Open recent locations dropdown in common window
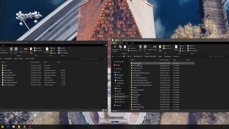 tap(119, 56)
